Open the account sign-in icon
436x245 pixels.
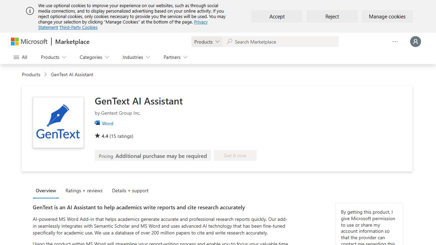[415, 42]
